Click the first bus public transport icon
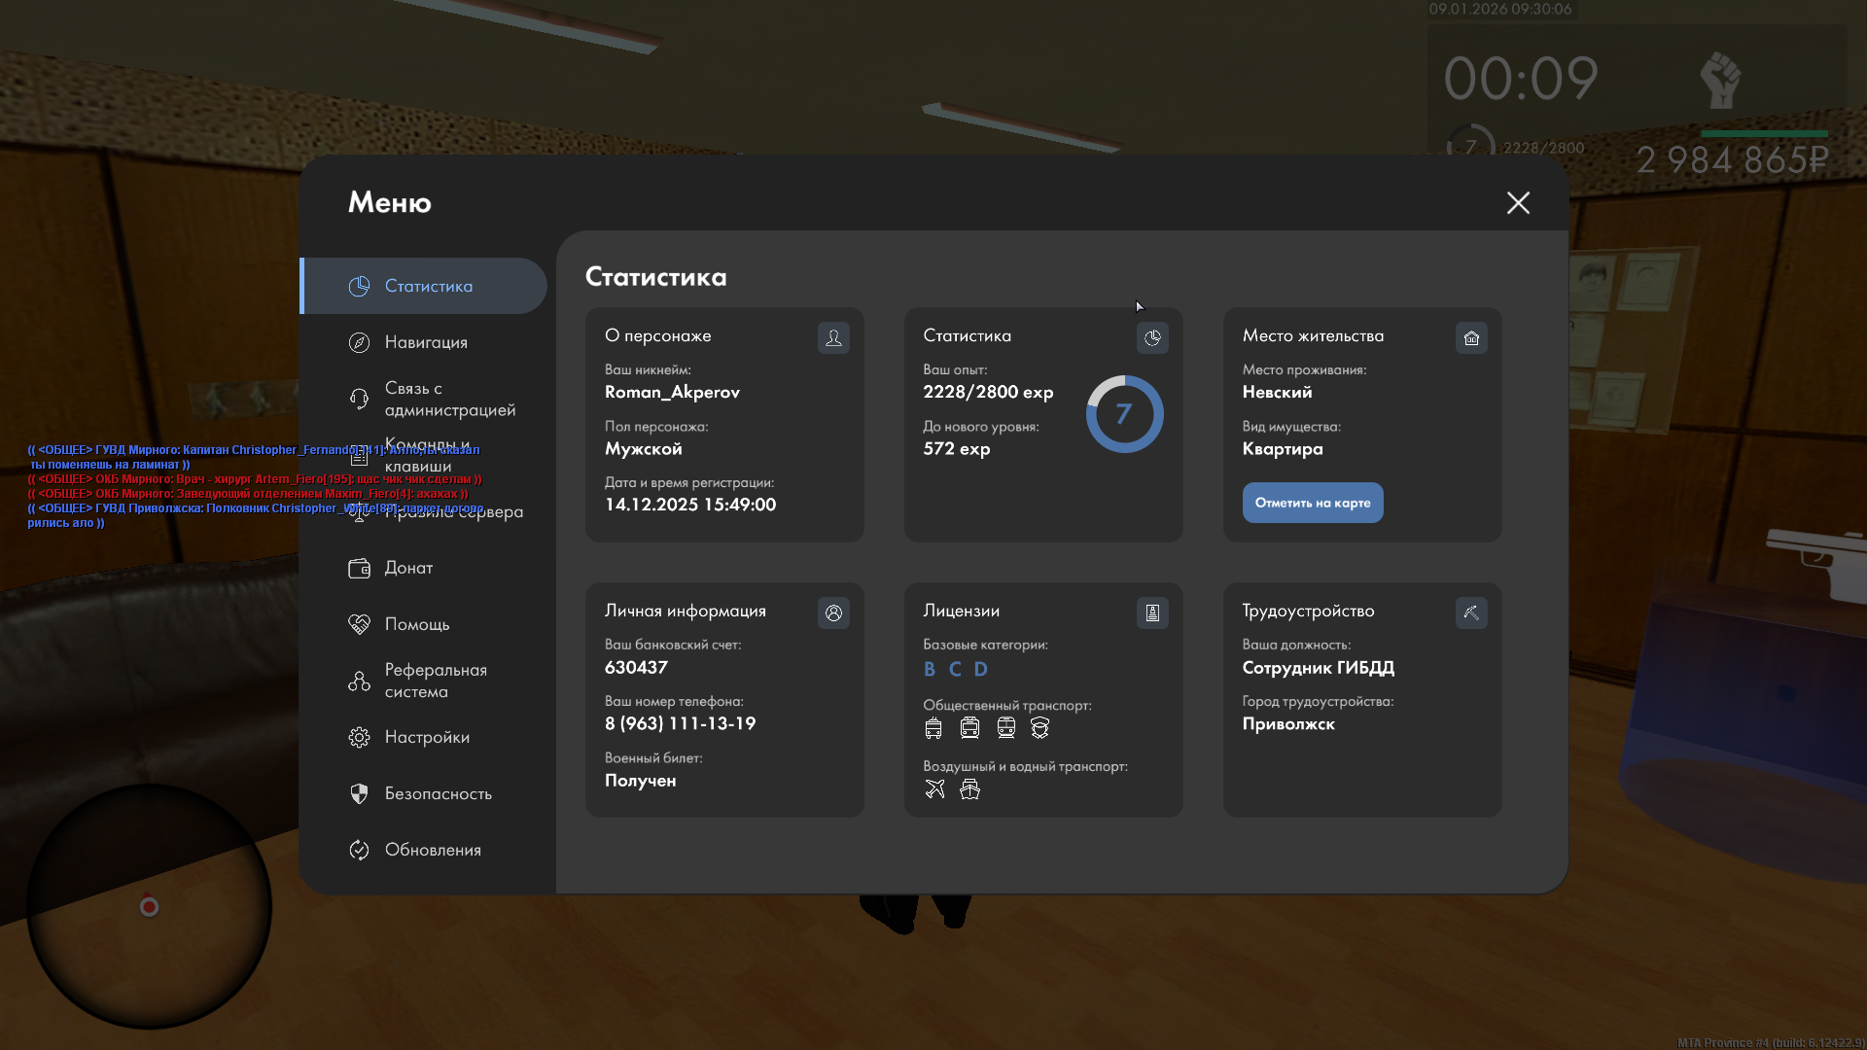The width and height of the screenshot is (1867, 1050). [933, 728]
